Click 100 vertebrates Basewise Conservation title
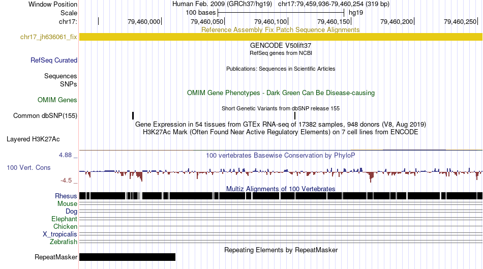 [x=280, y=155]
